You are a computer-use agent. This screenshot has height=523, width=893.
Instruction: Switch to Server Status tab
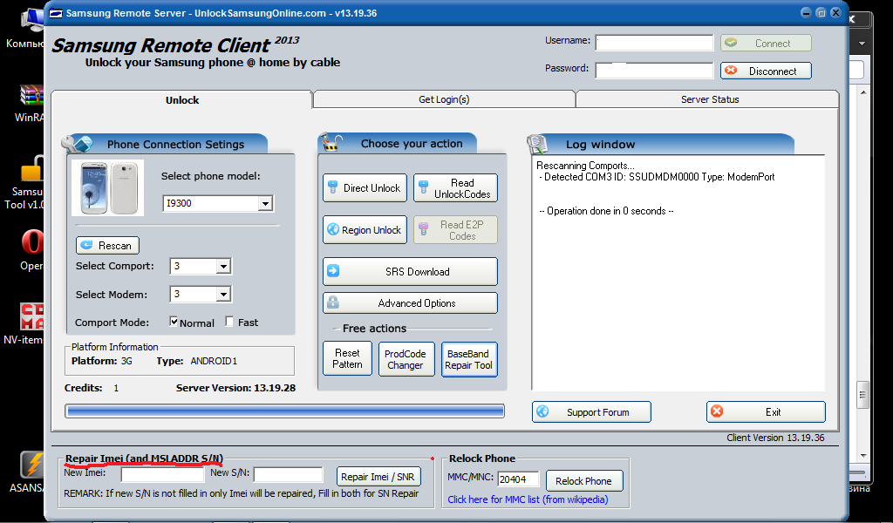pos(709,99)
